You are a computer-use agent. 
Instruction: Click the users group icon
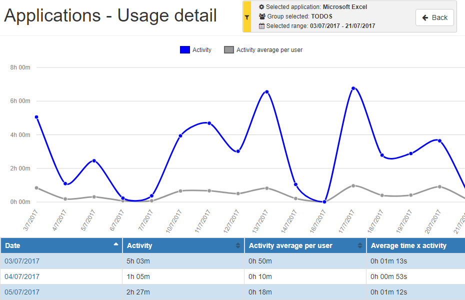tap(261, 16)
